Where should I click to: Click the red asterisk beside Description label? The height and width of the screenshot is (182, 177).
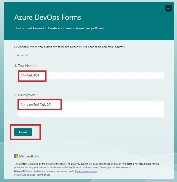37,95
